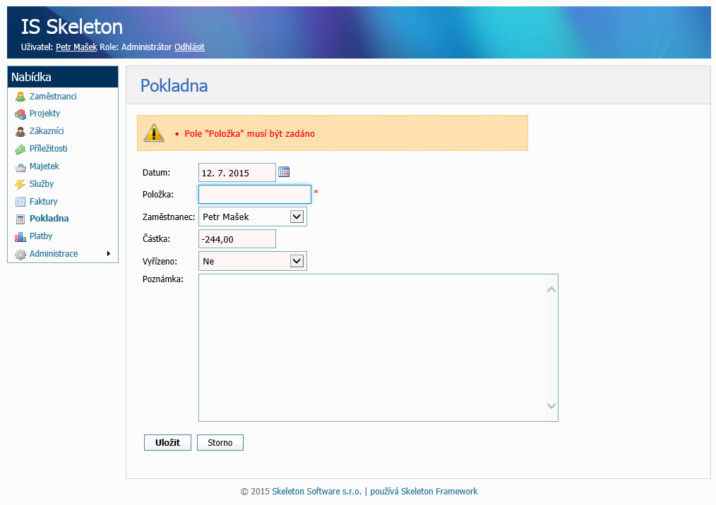Screen dimensions: 716x505
Task: Open Faktury in the menu
Action: click(x=43, y=202)
